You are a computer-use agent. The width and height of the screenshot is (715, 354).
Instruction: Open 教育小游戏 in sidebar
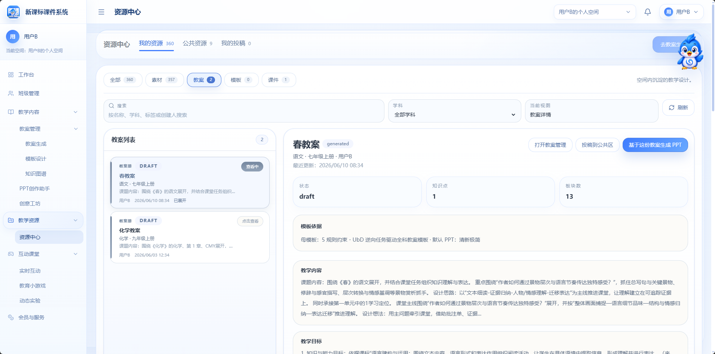(33, 286)
